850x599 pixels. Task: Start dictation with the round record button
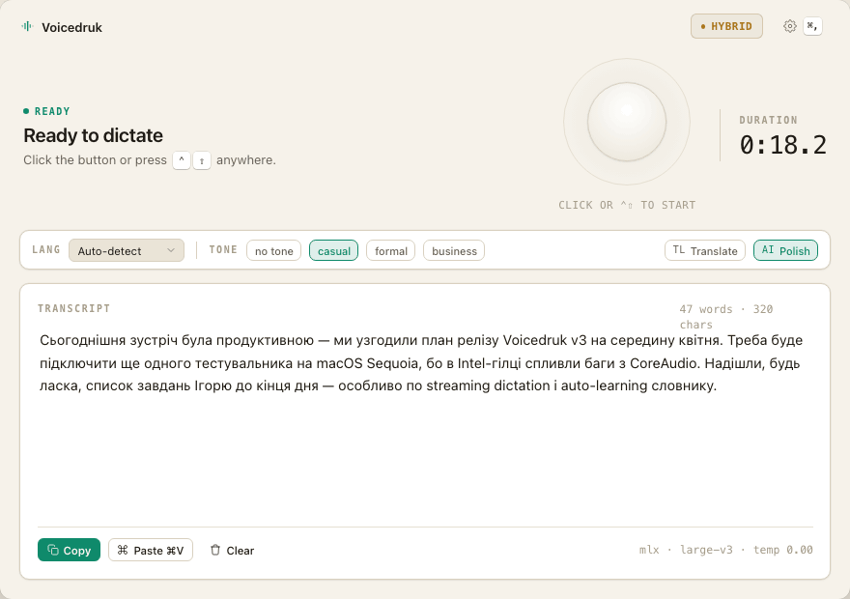[627, 122]
